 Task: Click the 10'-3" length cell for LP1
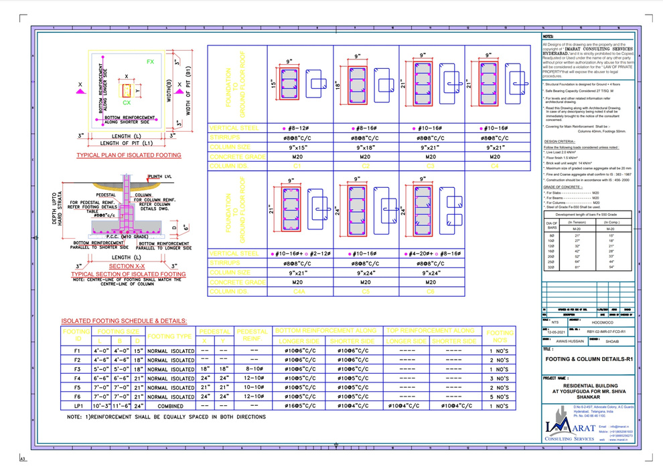coord(102,406)
